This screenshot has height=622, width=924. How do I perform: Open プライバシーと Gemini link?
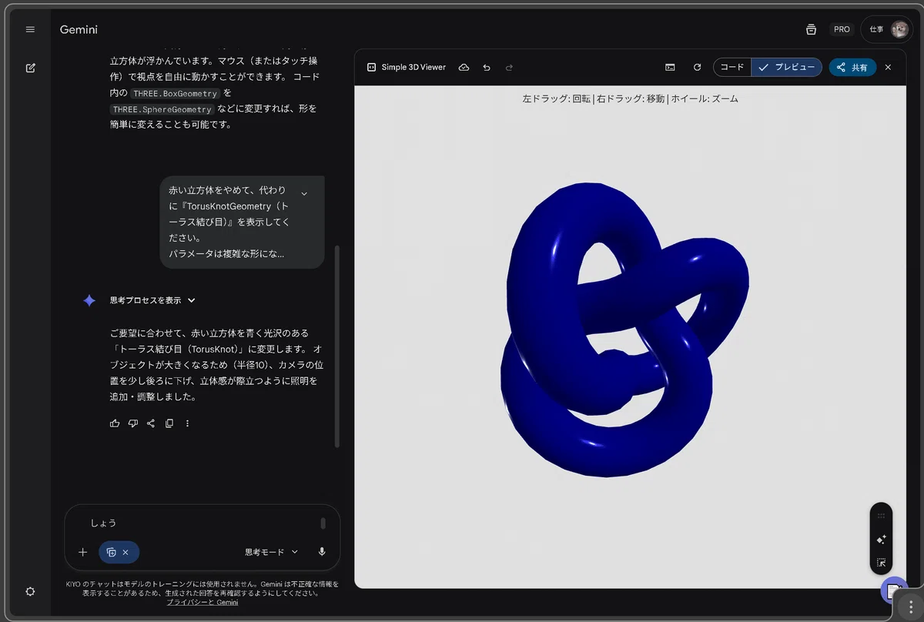pyautogui.click(x=202, y=602)
